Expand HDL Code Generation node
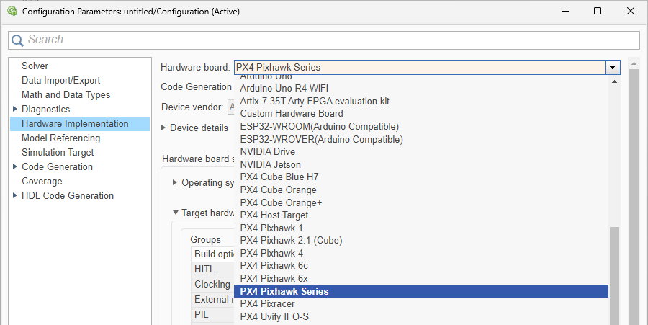 point(15,196)
